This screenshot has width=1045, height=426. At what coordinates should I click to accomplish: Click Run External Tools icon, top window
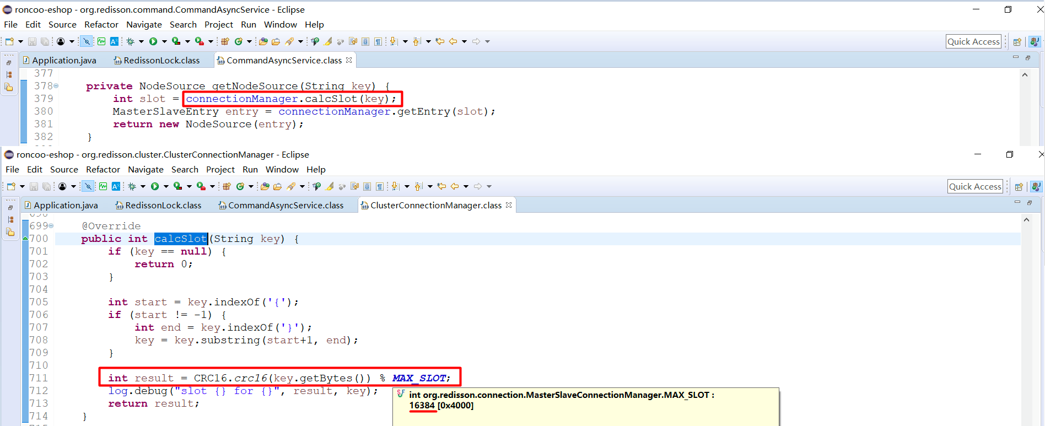(x=200, y=41)
